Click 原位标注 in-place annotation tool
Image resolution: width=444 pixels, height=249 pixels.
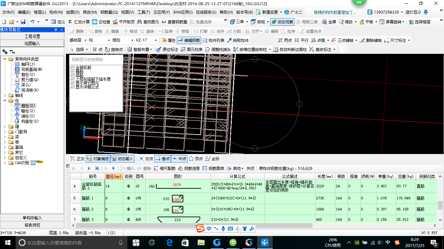(x=167, y=49)
